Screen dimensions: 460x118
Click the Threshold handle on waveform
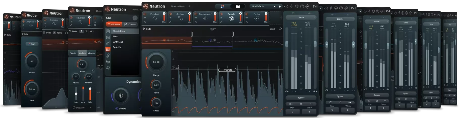[227, 70]
